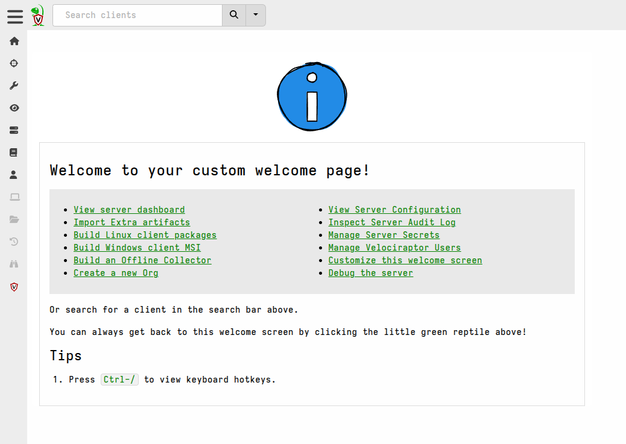The image size is (626, 444).
Task: Open Notebooks via the eye icon
Action: click(14, 108)
